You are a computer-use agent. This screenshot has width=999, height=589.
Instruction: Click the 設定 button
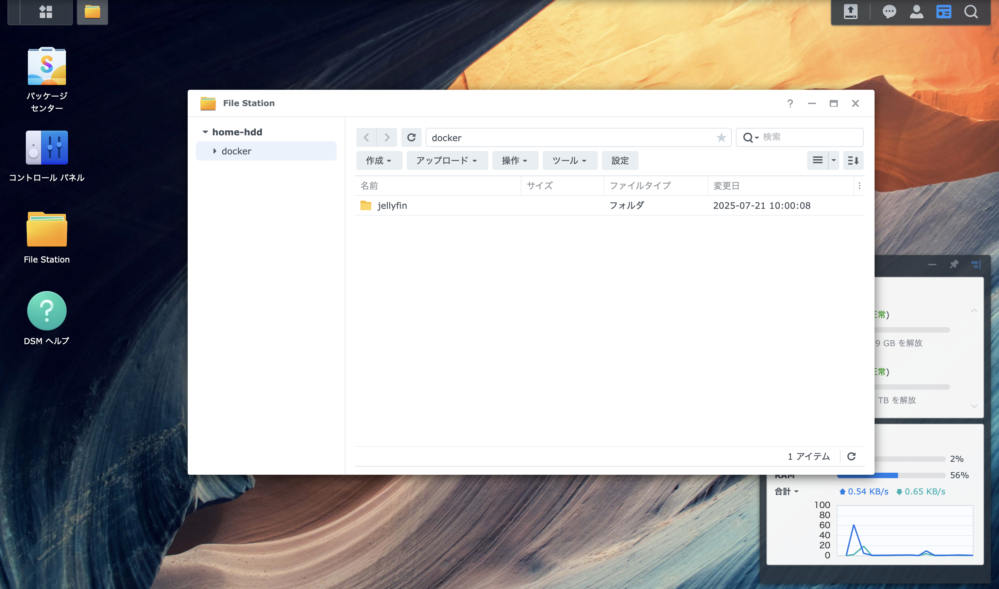pos(620,161)
